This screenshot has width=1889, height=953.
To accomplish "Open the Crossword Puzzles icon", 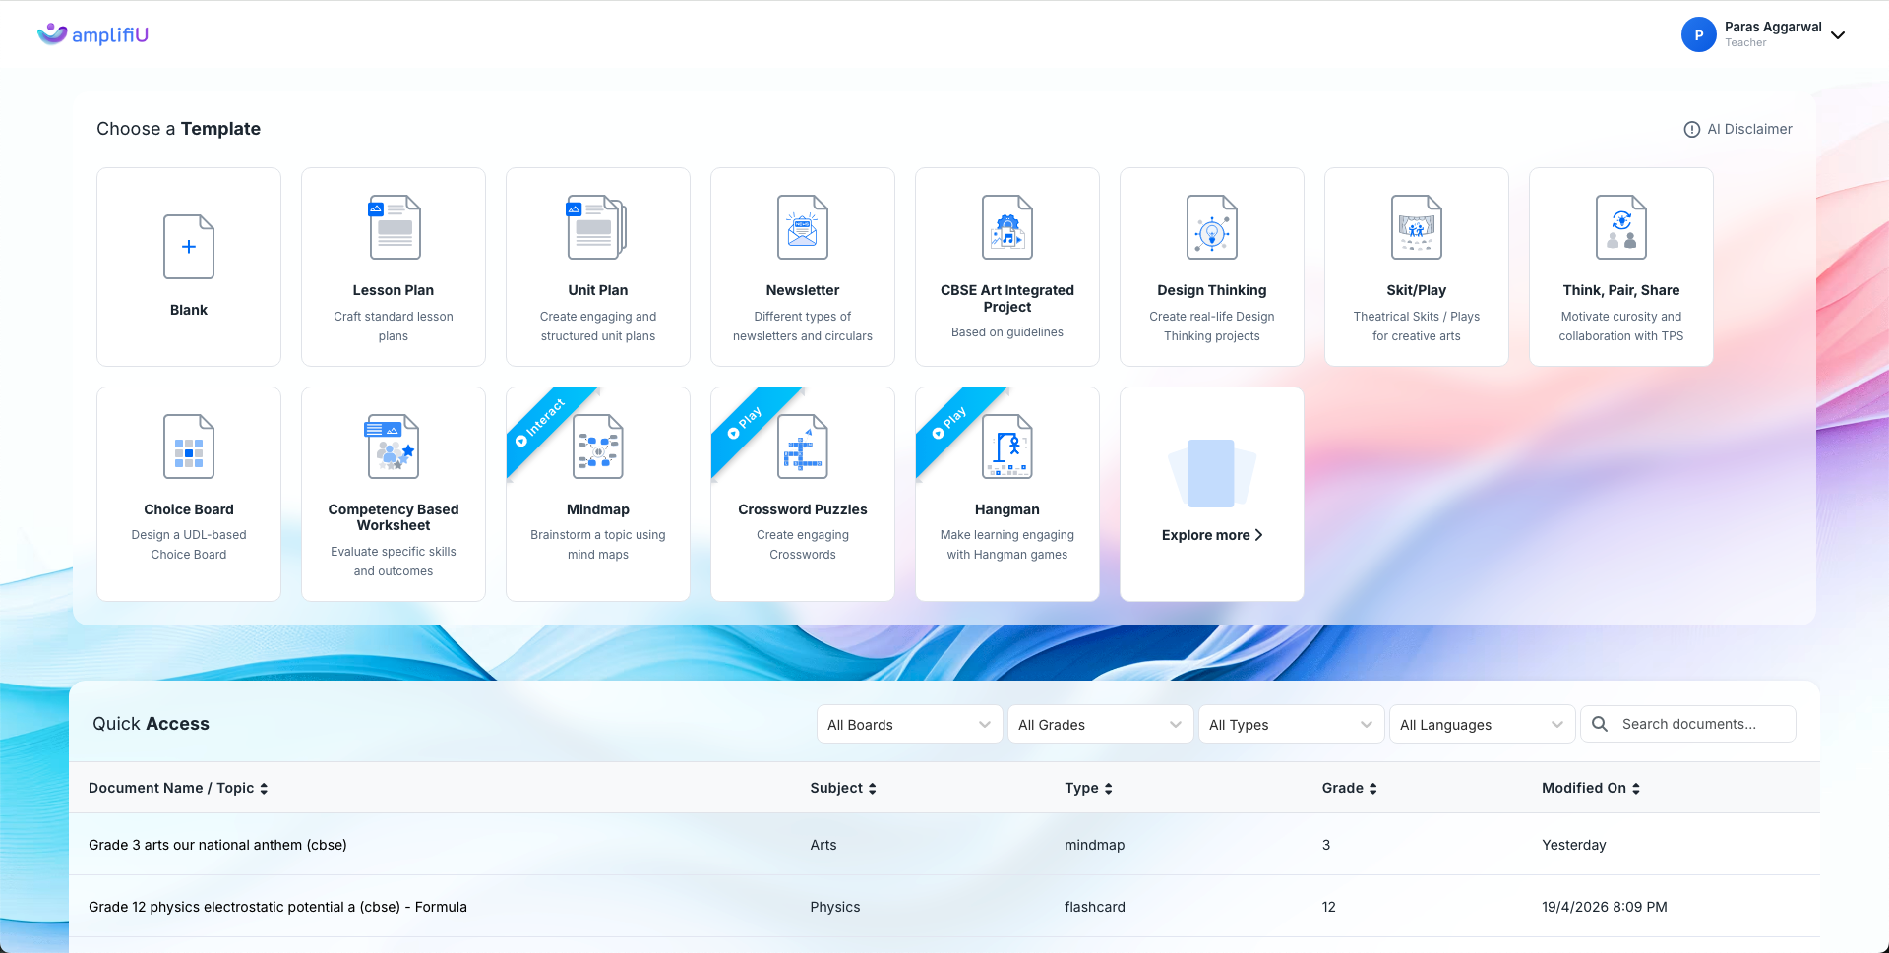I will [803, 447].
